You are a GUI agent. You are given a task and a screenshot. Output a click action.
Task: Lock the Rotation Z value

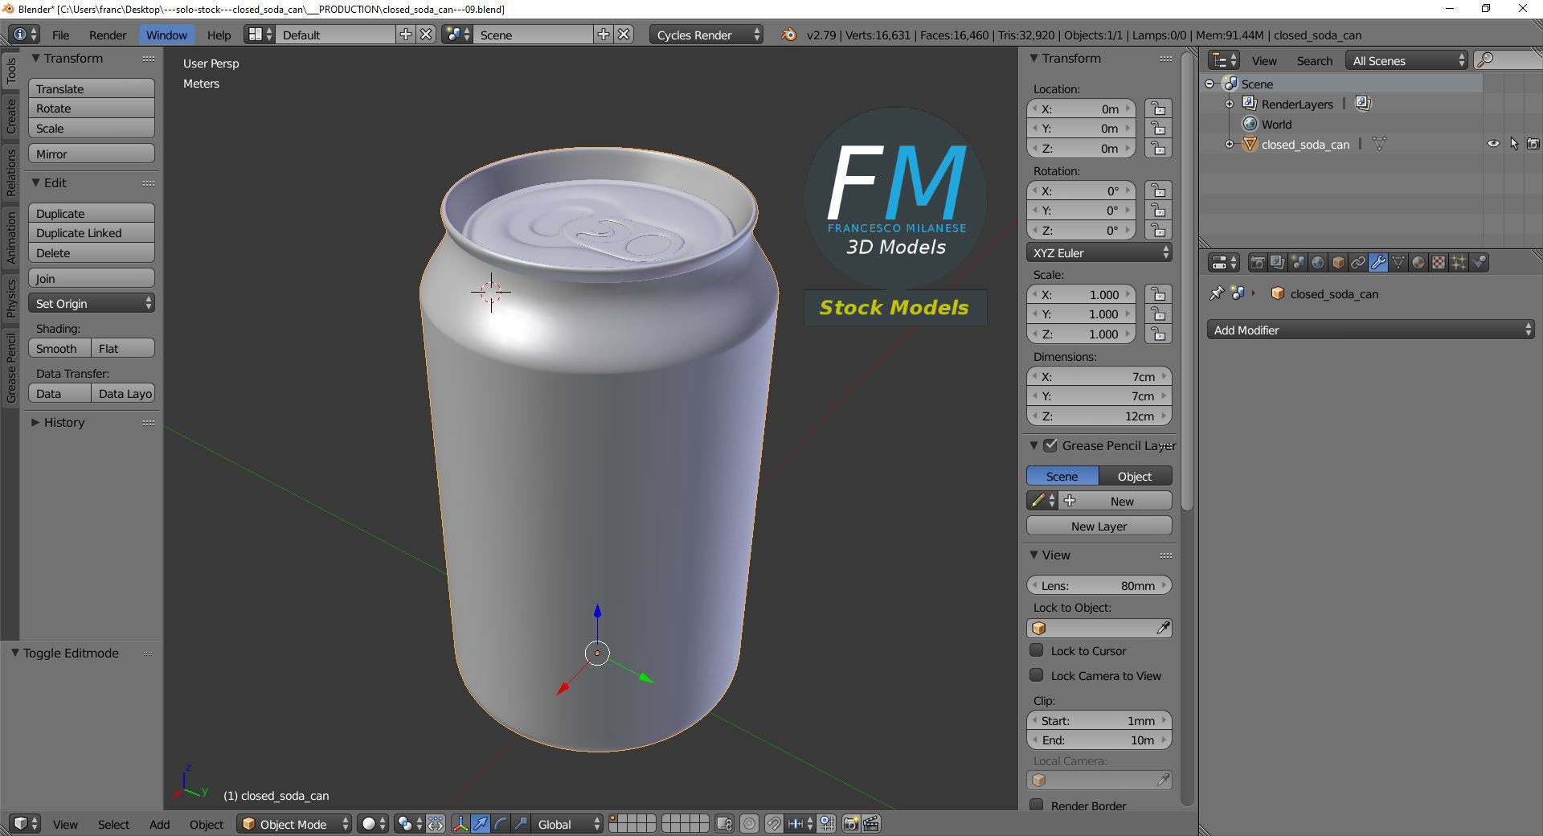(1157, 231)
